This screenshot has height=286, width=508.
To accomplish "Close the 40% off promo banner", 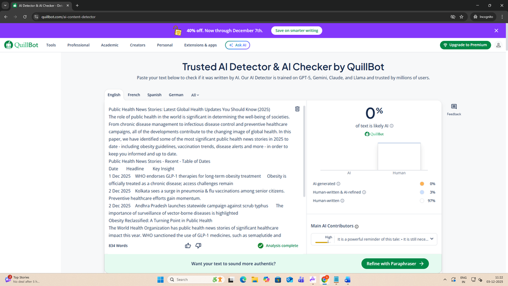I will (496, 31).
